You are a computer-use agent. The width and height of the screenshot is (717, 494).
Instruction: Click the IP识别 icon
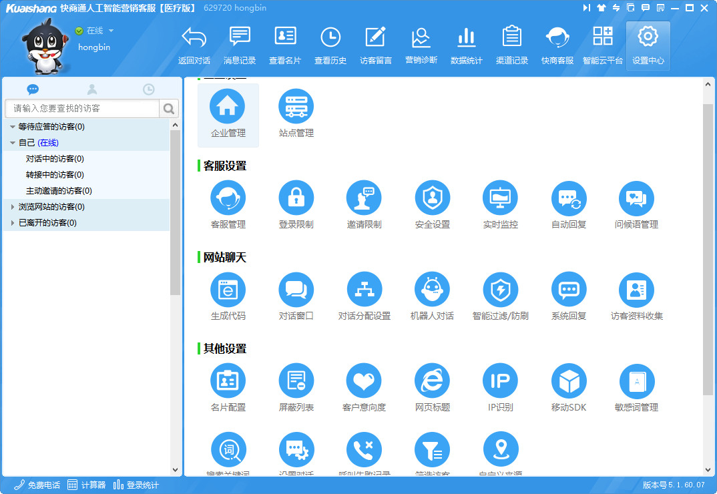click(500, 381)
